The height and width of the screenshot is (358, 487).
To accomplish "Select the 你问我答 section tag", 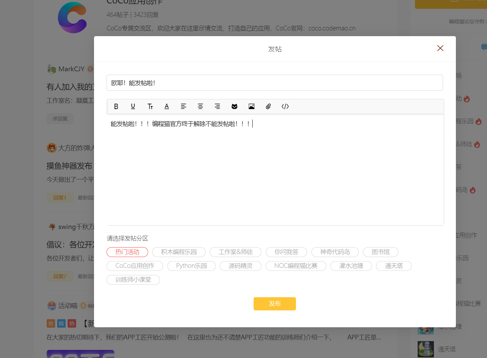I will (286, 252).
